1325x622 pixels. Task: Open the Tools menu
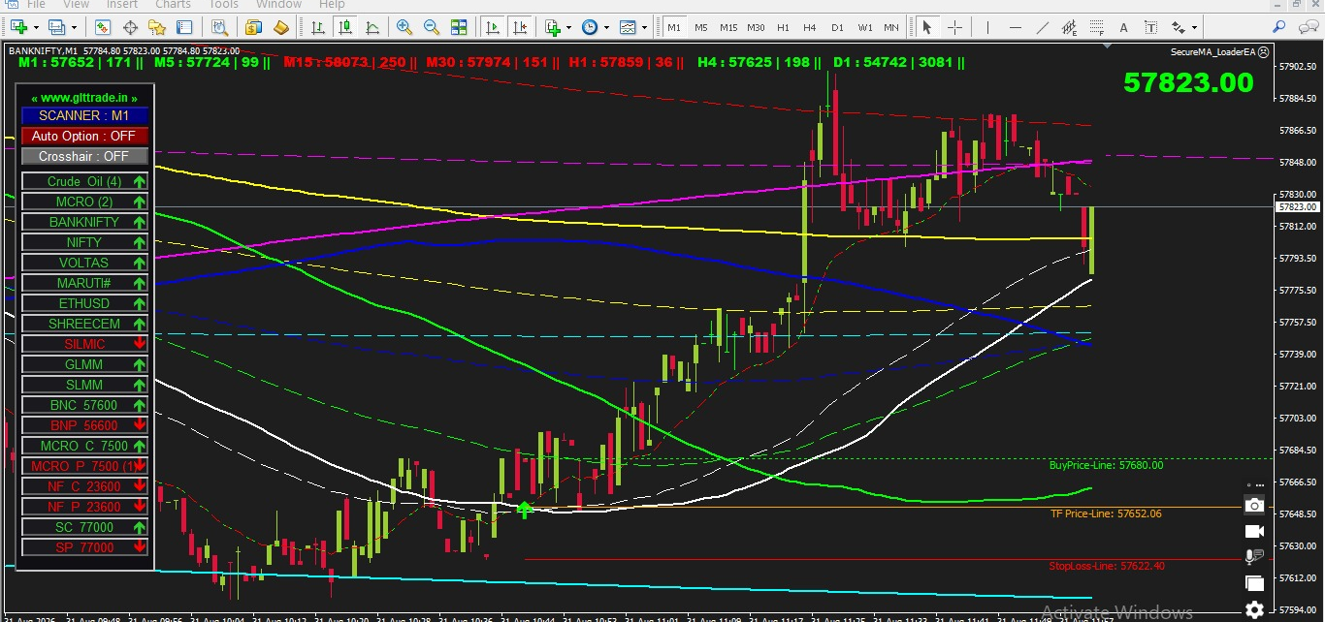[224, 5]
